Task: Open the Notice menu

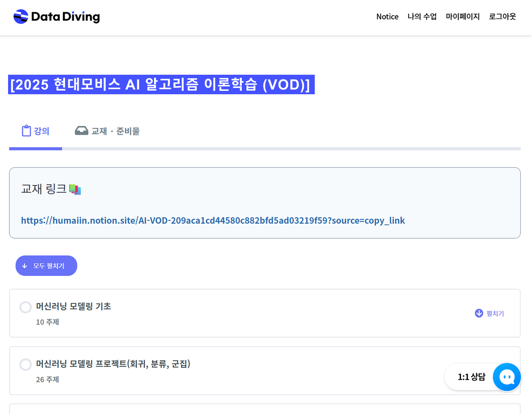Action: 387,16
